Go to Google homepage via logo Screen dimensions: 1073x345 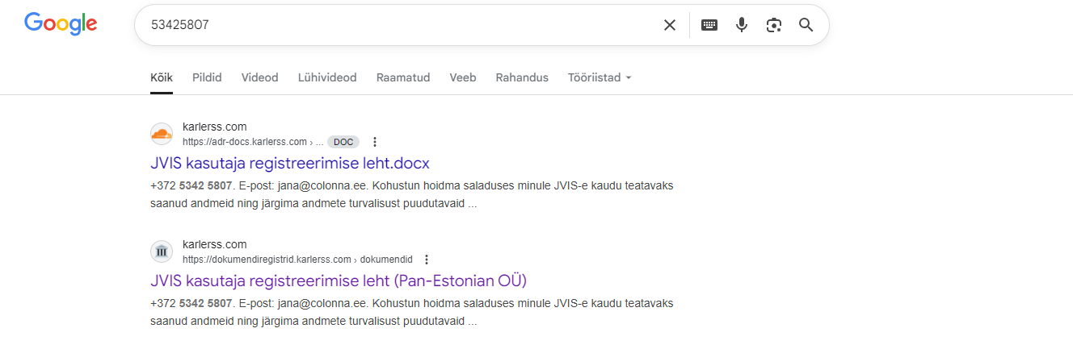(61, 24)
